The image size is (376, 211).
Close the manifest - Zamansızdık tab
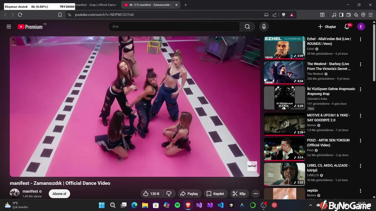[176, 5]
